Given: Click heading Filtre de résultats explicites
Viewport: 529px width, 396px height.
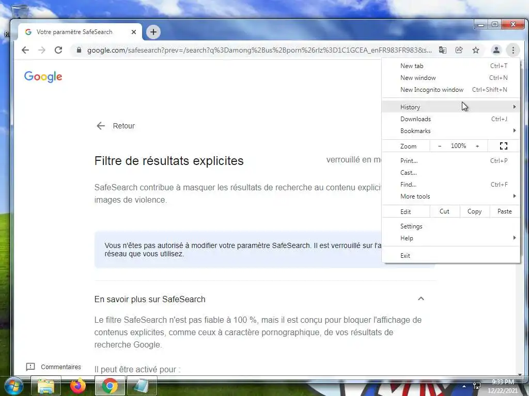Looking at the screenshot, I should pyautogui.click(x=169, y=161).
